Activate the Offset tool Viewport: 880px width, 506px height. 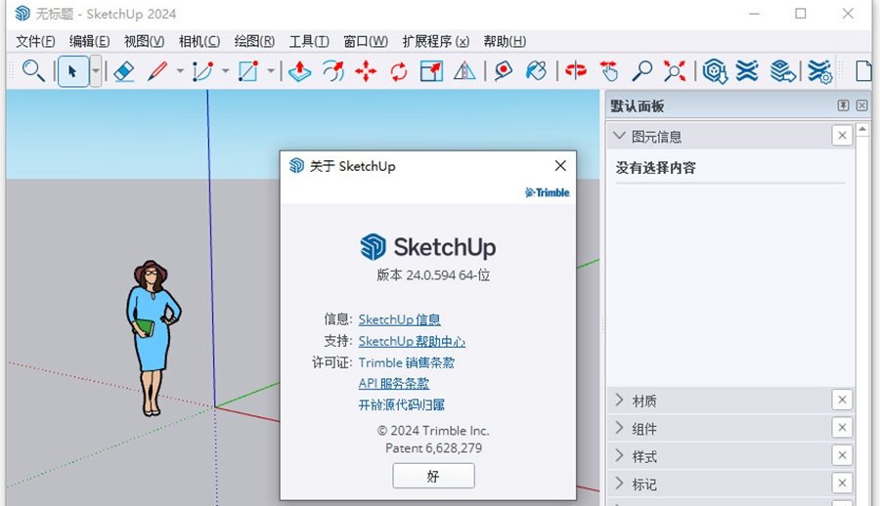click(x=333, y=71)
